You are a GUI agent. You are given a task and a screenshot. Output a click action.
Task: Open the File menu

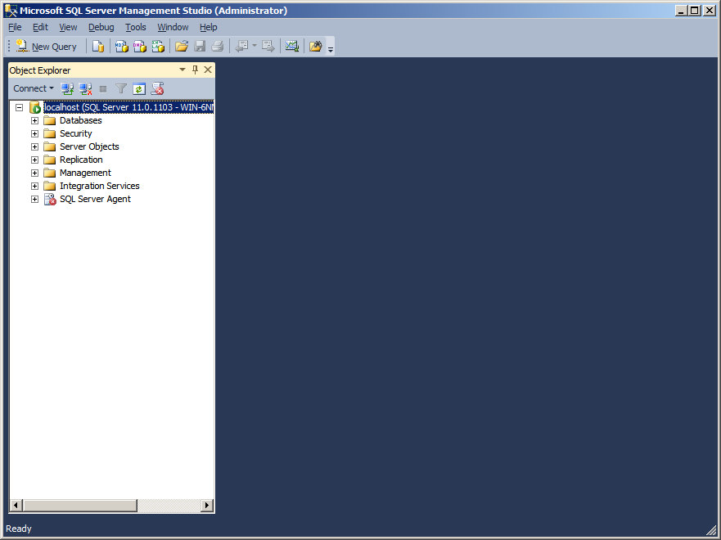(15, 27)
